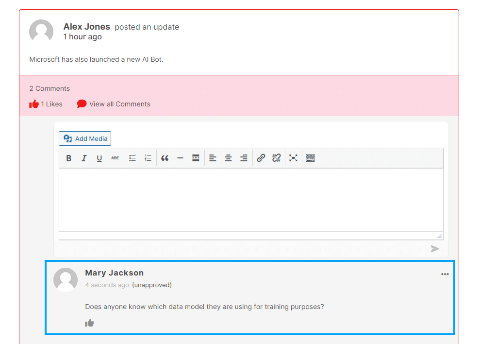The image size is (480, 344).
Task: Align text right
Action: pyautogui.click(x=244, y=158)
